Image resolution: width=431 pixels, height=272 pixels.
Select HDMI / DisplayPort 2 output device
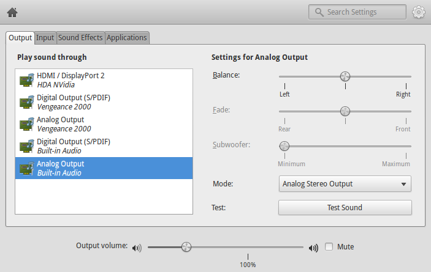(x=104, y=80)
